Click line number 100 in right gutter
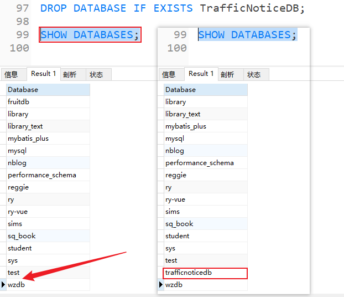The image size is (344, 297). pyautogui.click(x=177, y=48)
